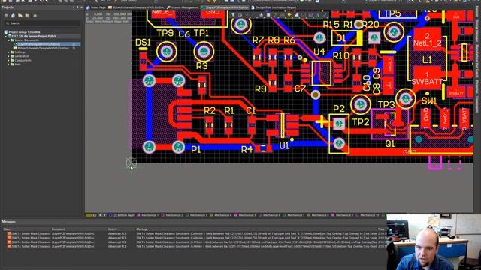The height and width of the screenshot is (270, 481).
Task: Click into the Projects panel Search field
Action: 43,23
